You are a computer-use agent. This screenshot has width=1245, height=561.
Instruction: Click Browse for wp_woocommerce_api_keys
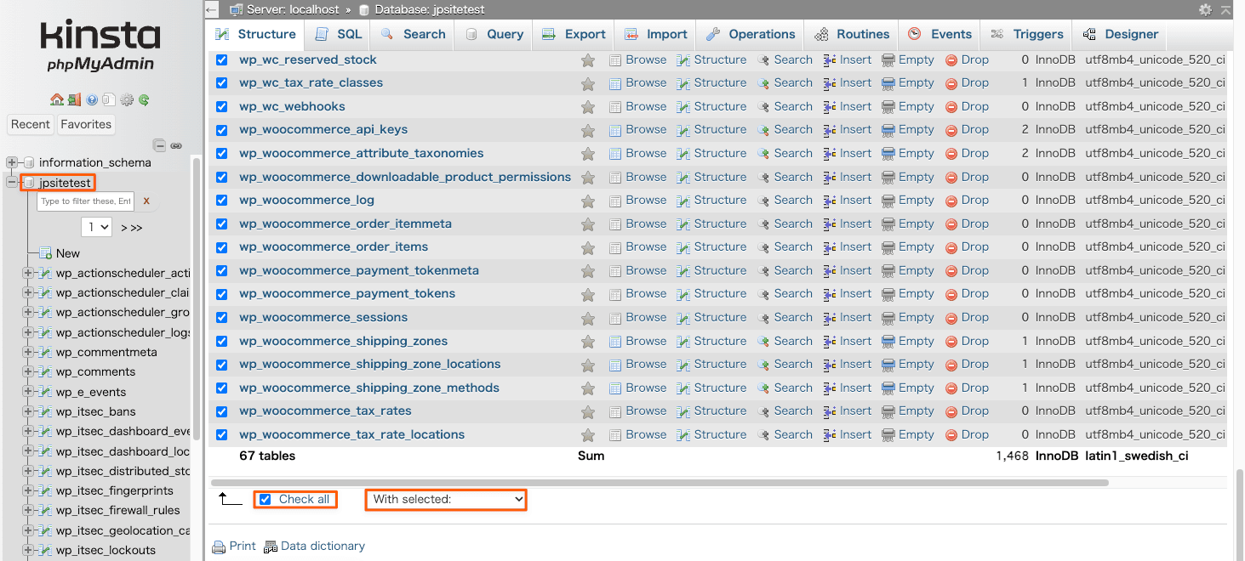tap(637, 130)
